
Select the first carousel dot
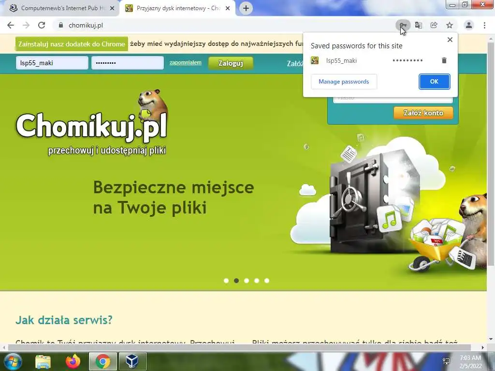(226, 281)
